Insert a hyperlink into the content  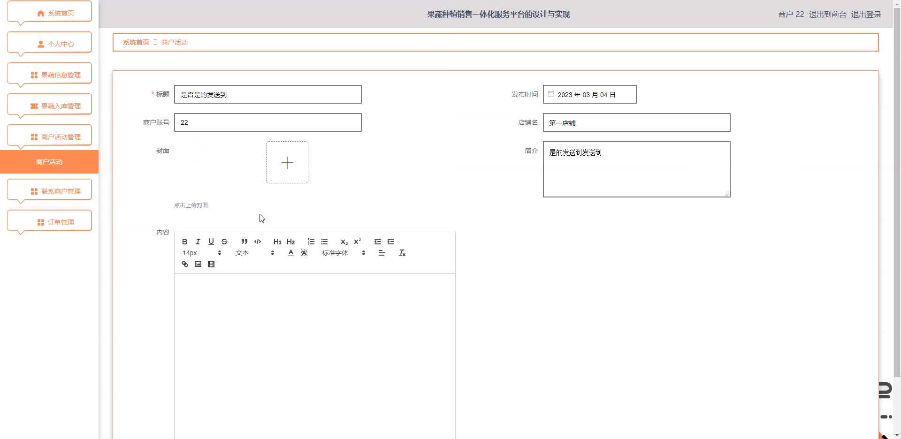click(x=185, y=264)
